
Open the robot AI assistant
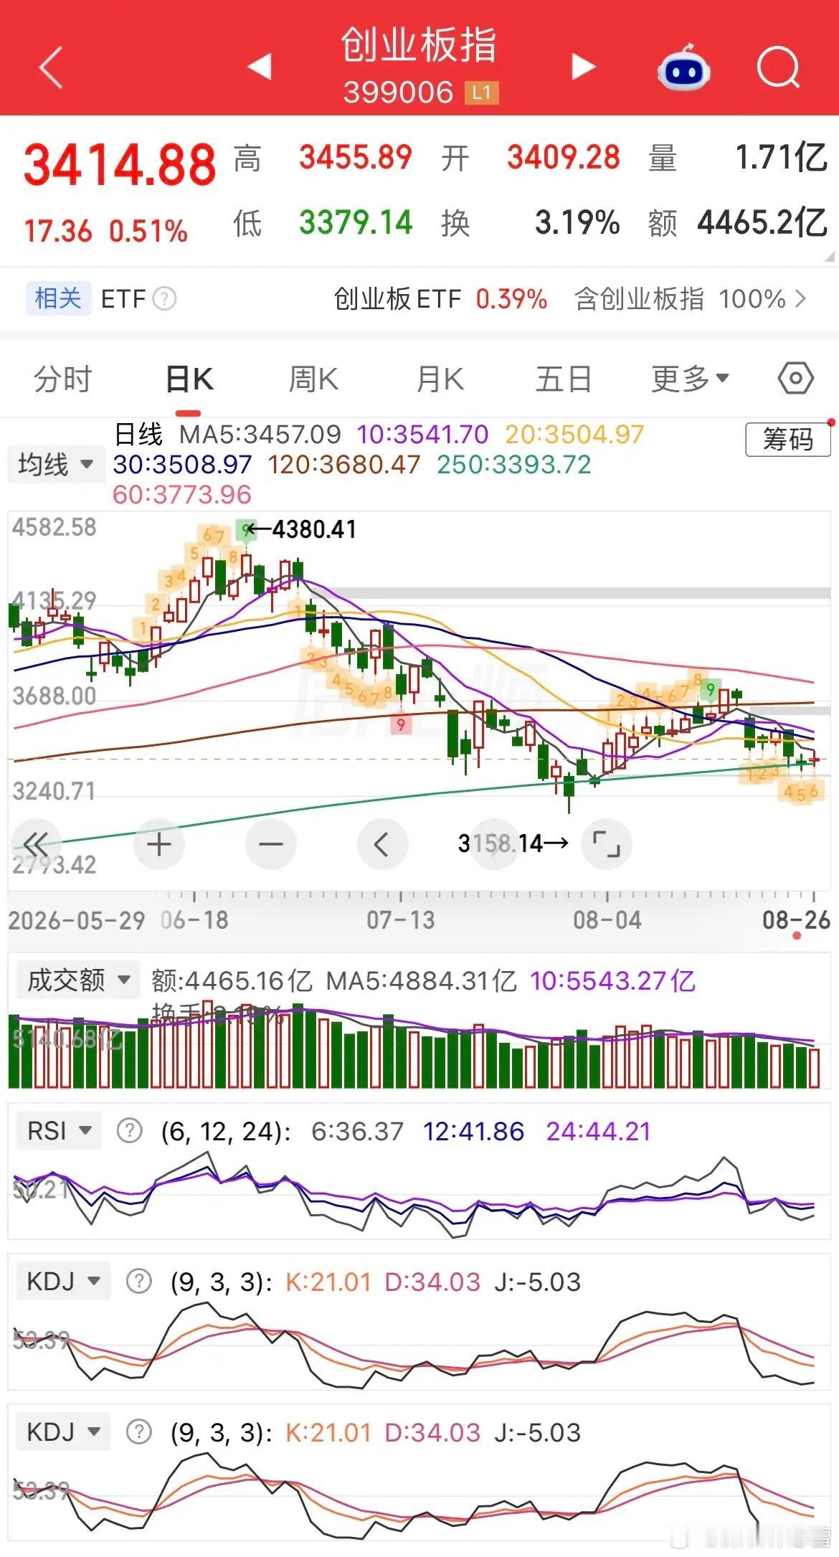pyautogui.click(x=683, y=67)
